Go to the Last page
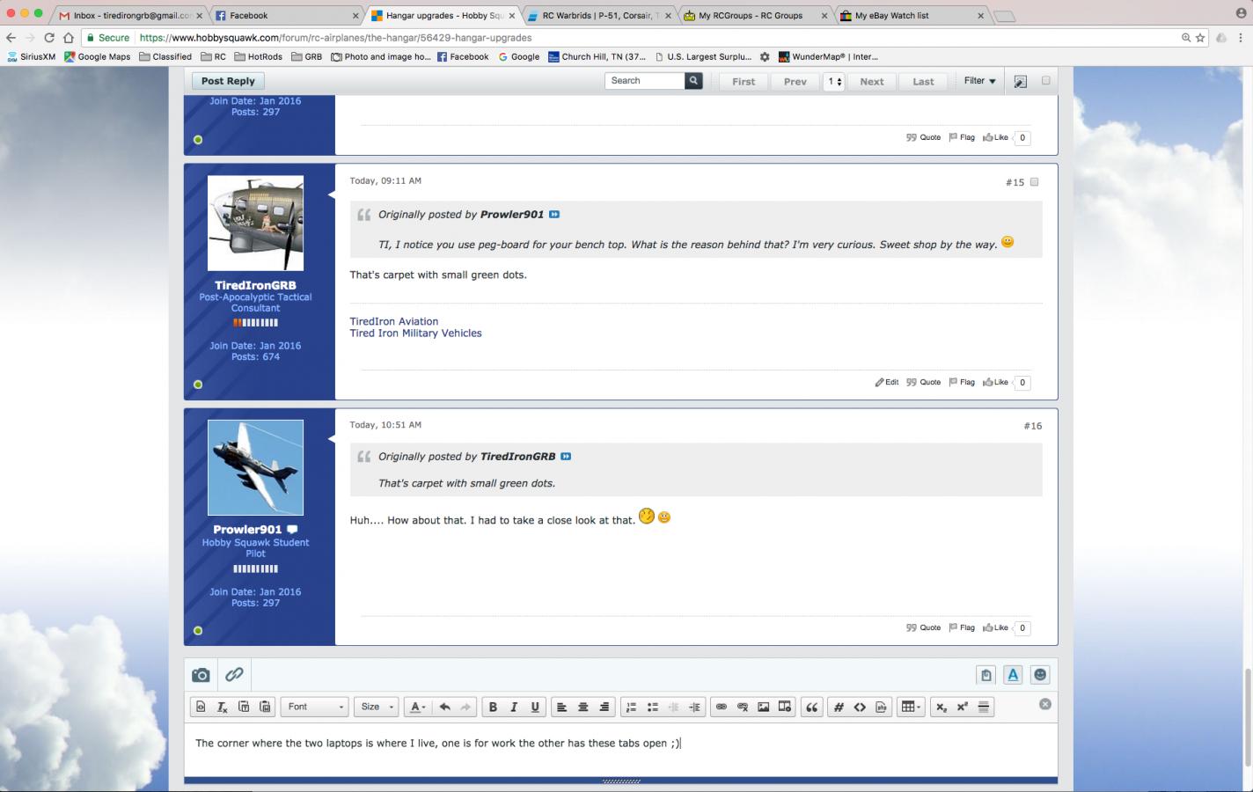Viewport: 1253px width, 792px height. click(x=923, y=82)
